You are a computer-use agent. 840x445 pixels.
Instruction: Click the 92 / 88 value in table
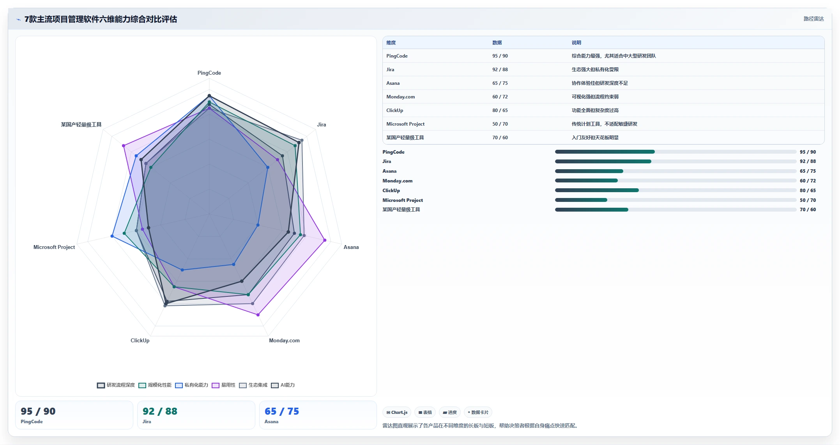(500, 70)
